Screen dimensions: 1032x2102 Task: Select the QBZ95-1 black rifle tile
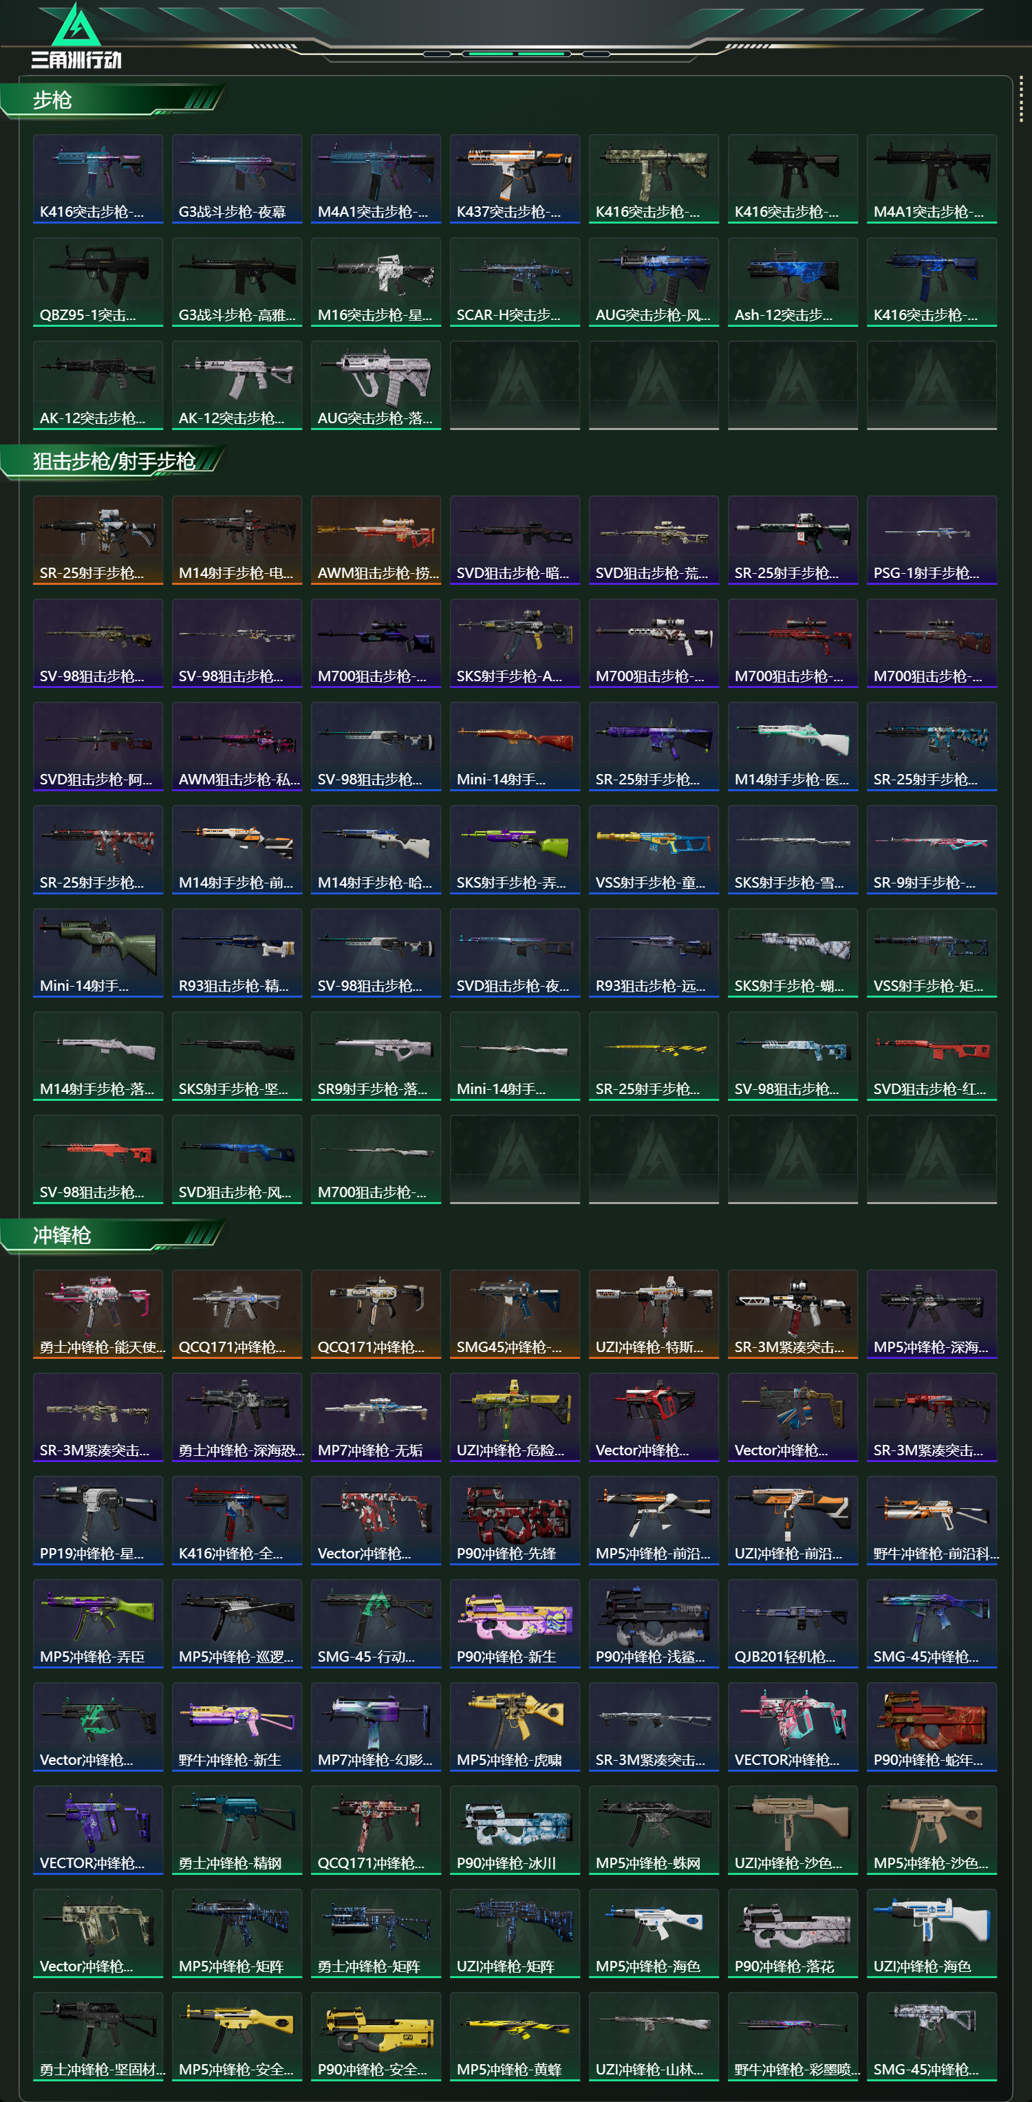pyautogui.click(x=98, y=281)
